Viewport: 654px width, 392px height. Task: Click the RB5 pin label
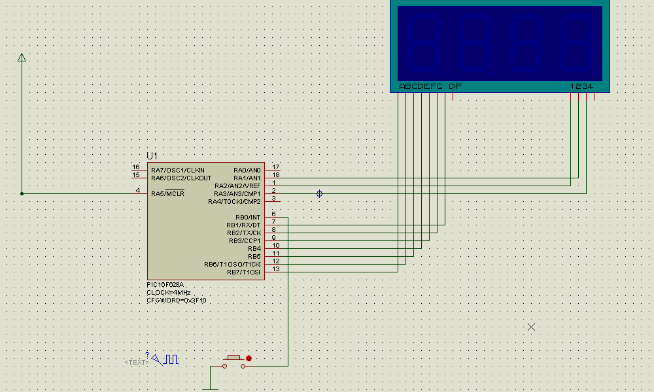(254, 257)
